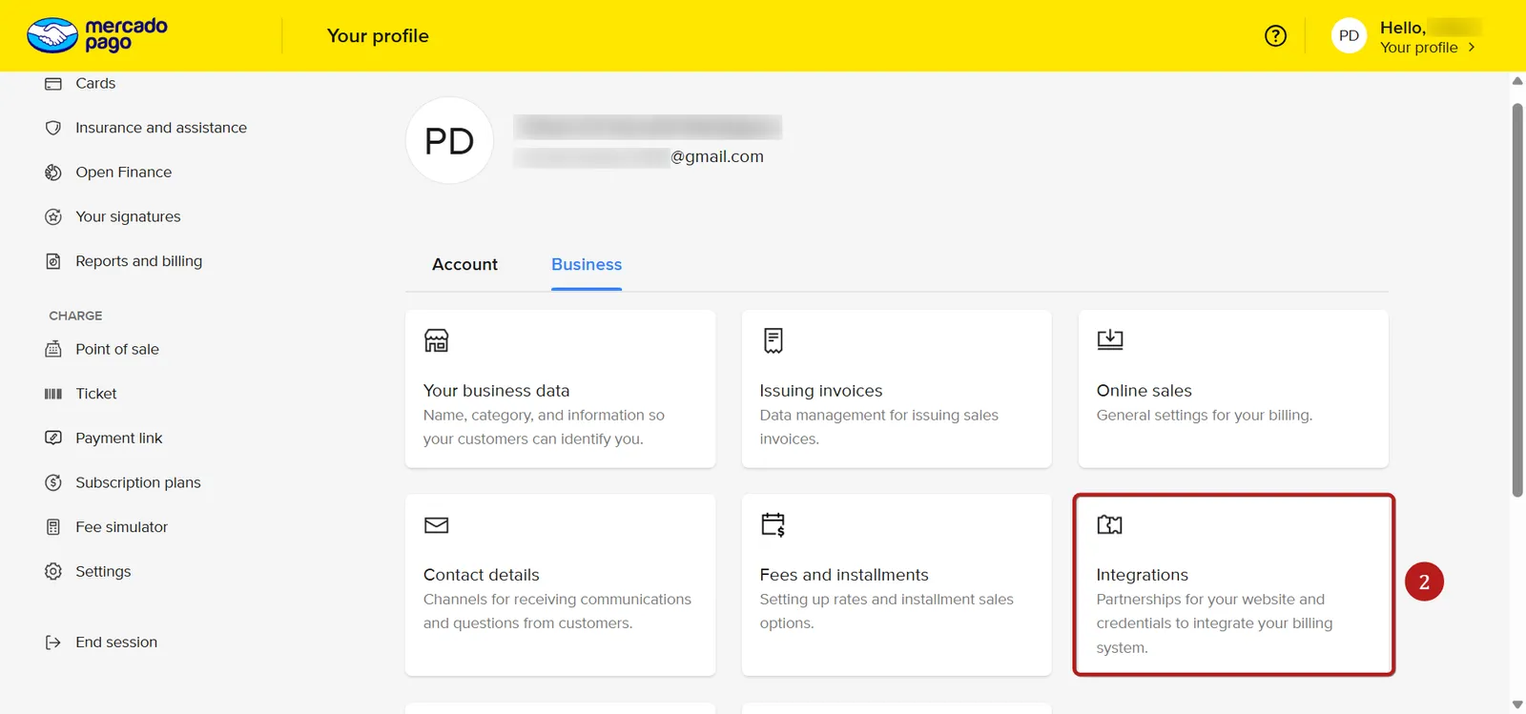Click the Open Finance sidebar icon
Image resolution: width=1526 pixels, height=714 pixels.
pos(53,173)
